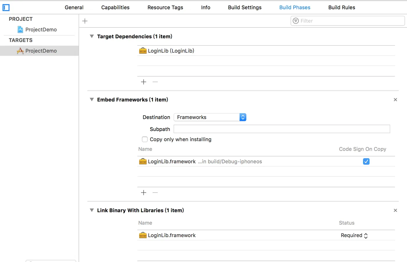Add a target dependency with plus icon

click(x=144, y=82)
